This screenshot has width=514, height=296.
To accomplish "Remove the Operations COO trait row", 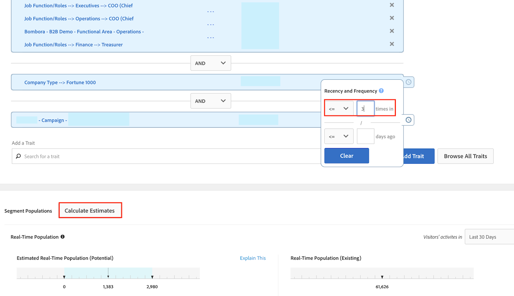I will (x=392, y=18).
